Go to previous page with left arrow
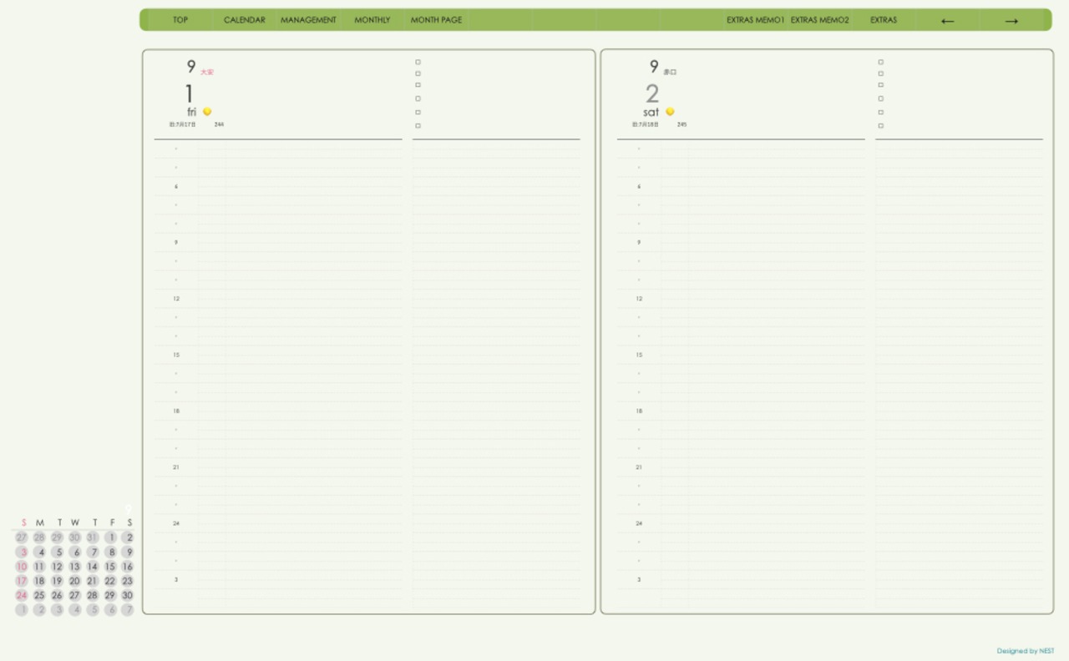The image size is (1069, 661). point(947,21)
